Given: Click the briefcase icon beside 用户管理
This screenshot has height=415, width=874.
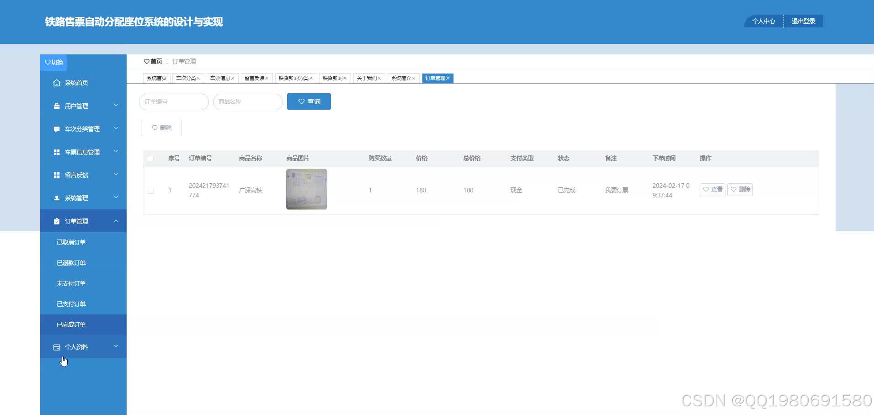Looking at the screenshot, I should [57, 106].
